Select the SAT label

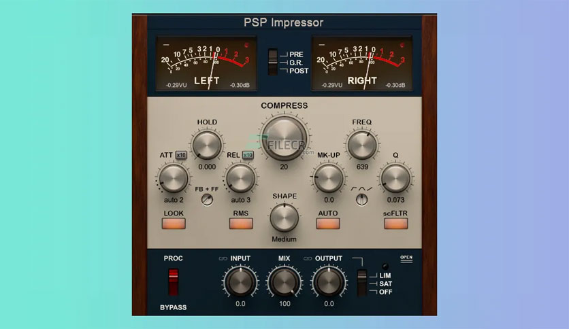click(385, 283)
